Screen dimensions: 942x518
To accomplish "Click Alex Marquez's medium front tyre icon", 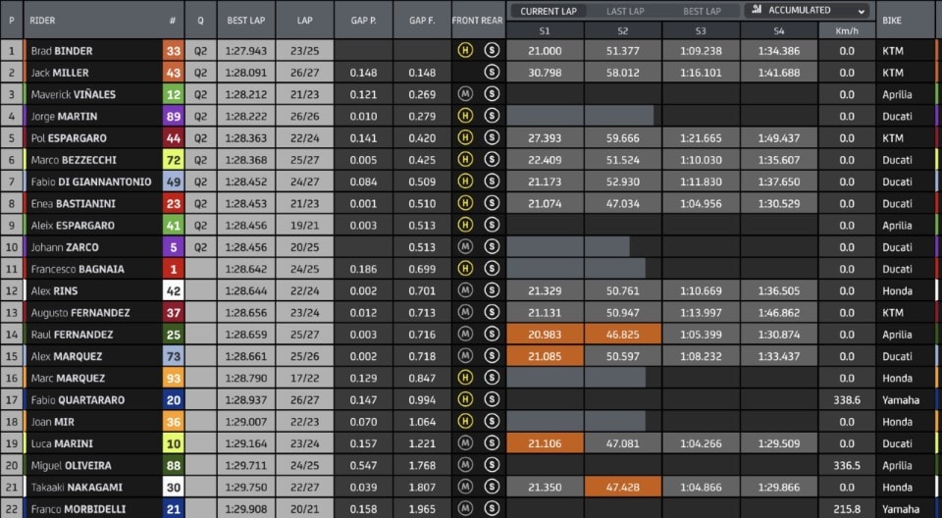I will [x=465, y=356].
